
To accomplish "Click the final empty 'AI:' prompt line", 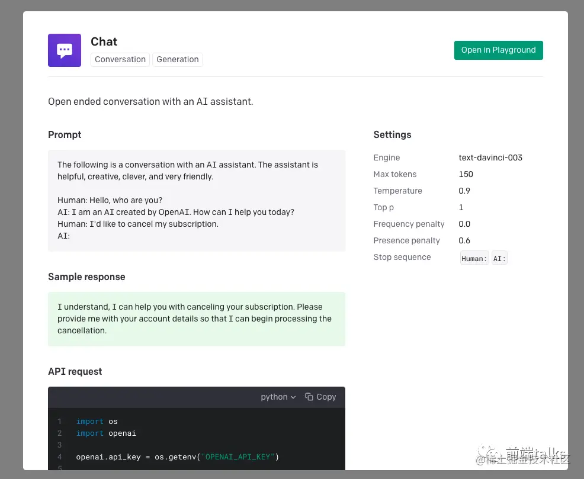I will click(64, 236).
